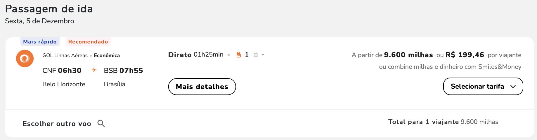Open the Selecionar tarifa dropdown
Screen dimensions: 537x140
pyautogui.click(x=483, y=86)
